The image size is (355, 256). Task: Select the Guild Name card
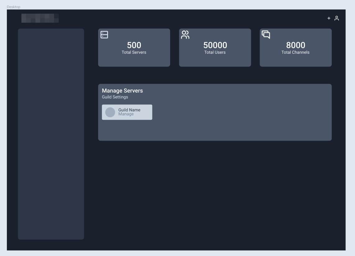[x=127, y=112]
